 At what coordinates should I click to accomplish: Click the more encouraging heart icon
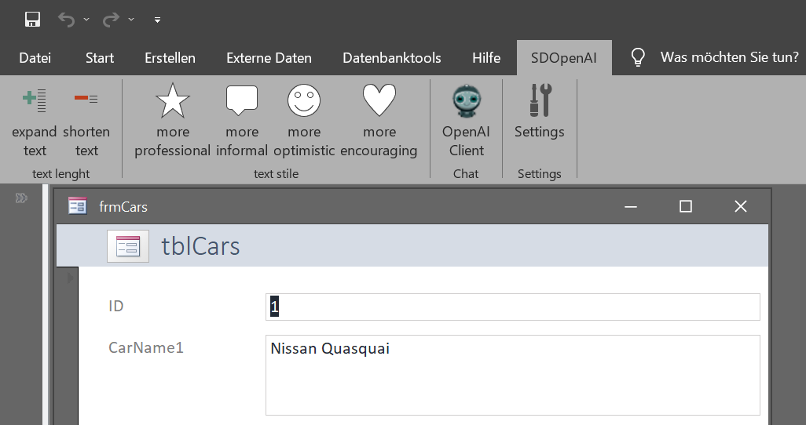pos(379,100)
